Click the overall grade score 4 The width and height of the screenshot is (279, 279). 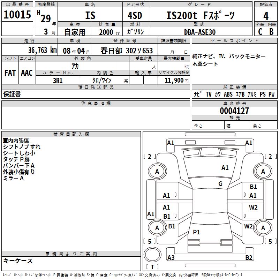click(266, 16)
